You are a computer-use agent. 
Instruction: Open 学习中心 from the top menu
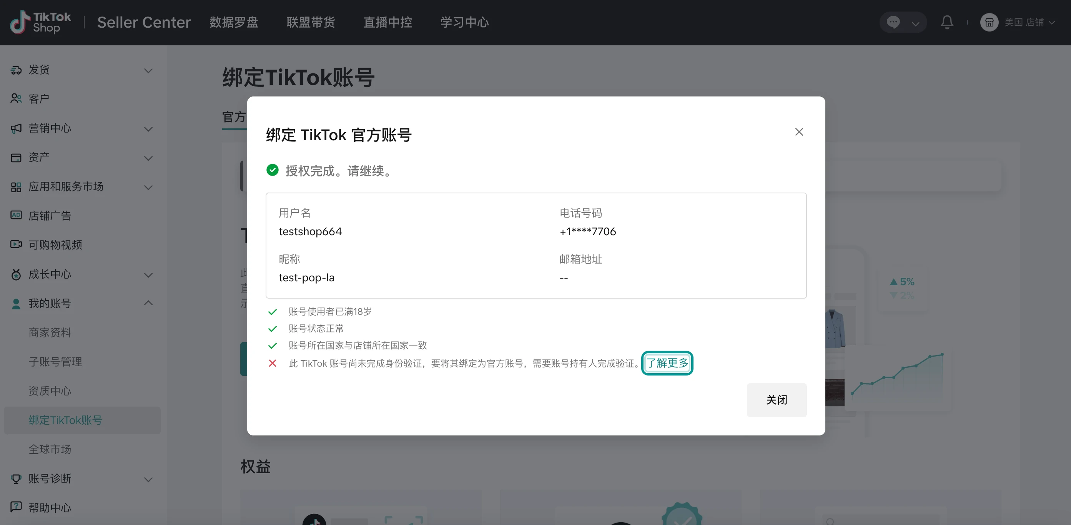pos(464,22)
